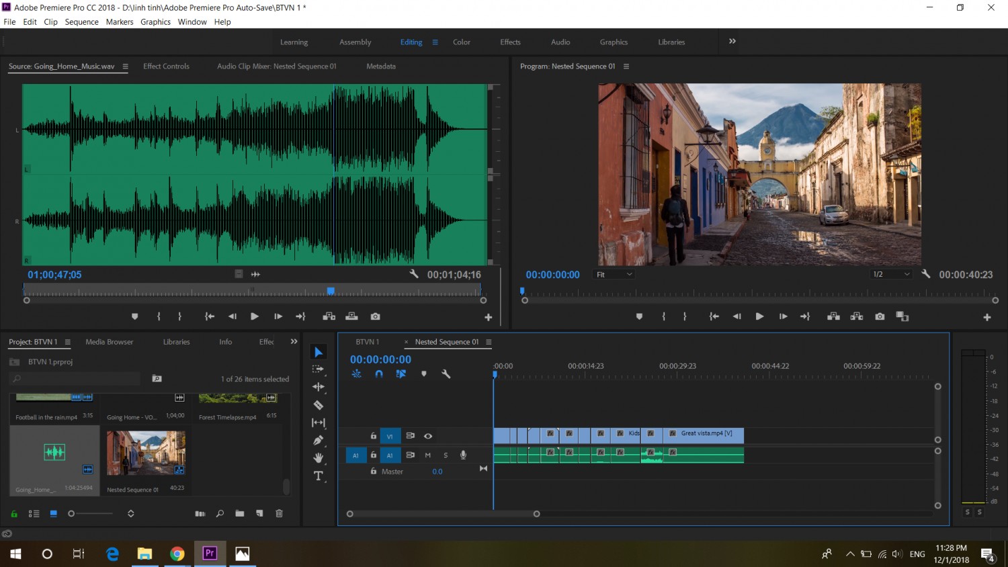Switch to the Effect Controls tab
Image resolution: width=1008 pixels, height=567 pixels.
(166, 67)
